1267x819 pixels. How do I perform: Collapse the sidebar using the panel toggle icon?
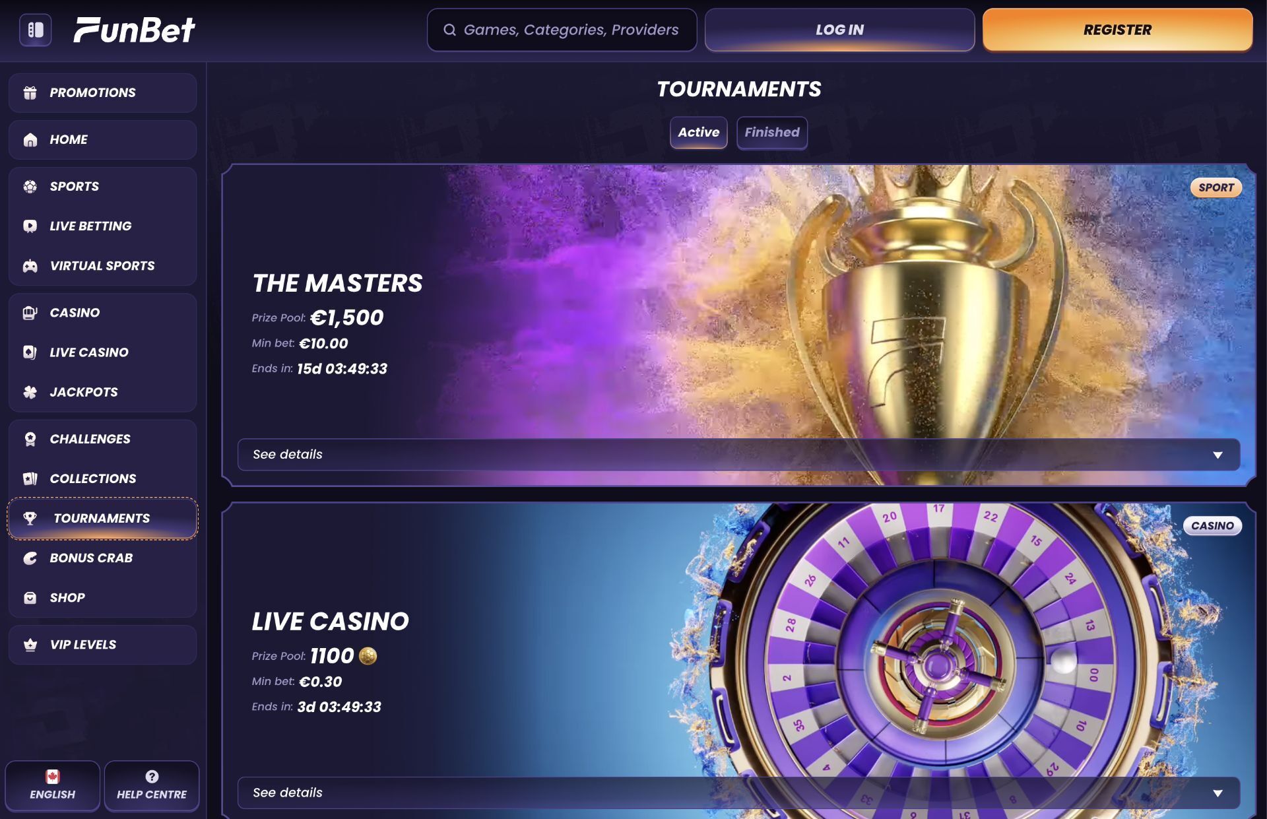click(x=36, y=30)
